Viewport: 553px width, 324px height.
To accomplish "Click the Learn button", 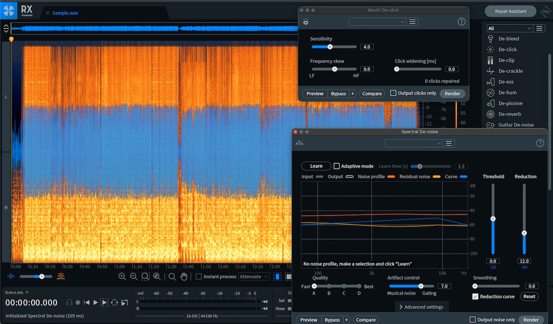I will [316, 166].
